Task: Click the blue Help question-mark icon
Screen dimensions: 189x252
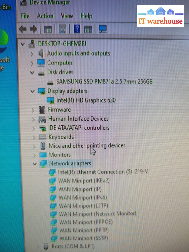Action: pyautogui.click(x=77, y=29)
